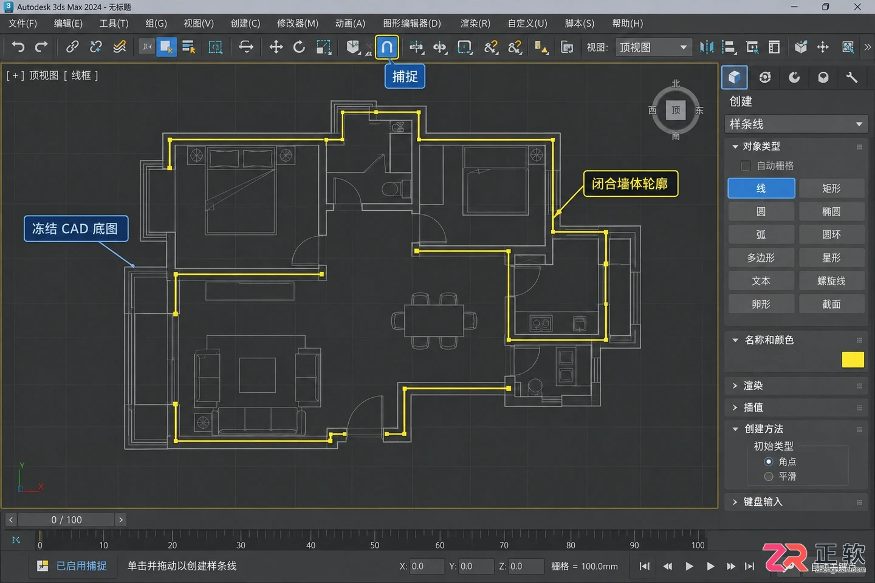Click the Redo arrow icon
Image resolution: width=875 pixels, height=583 pixels.
(41, 47)
